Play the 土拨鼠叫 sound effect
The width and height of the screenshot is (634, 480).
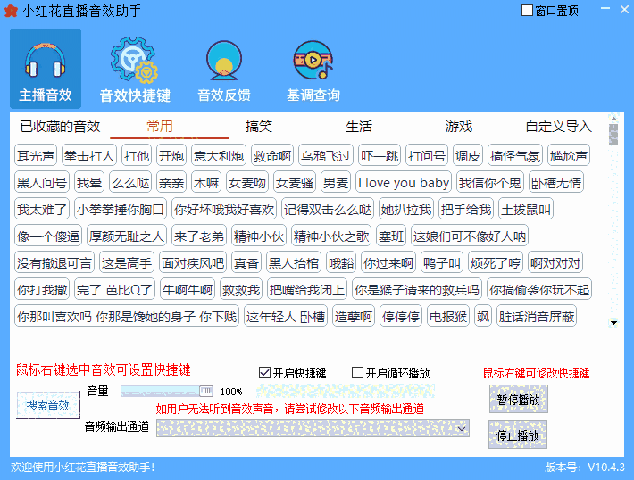[526, 210]
